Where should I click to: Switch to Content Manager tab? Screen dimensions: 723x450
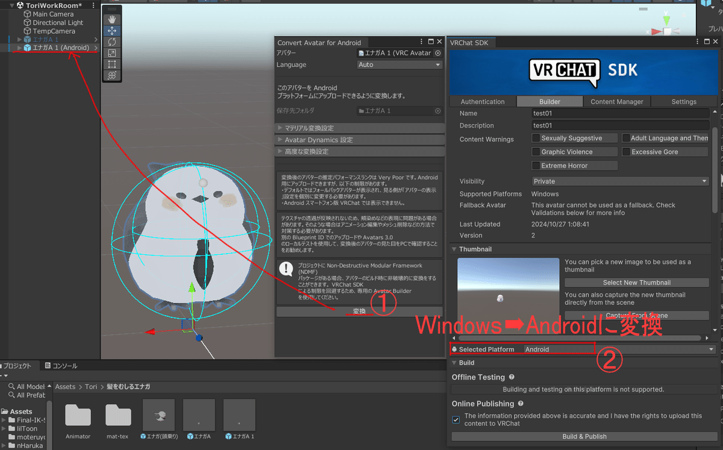[617, 102]
